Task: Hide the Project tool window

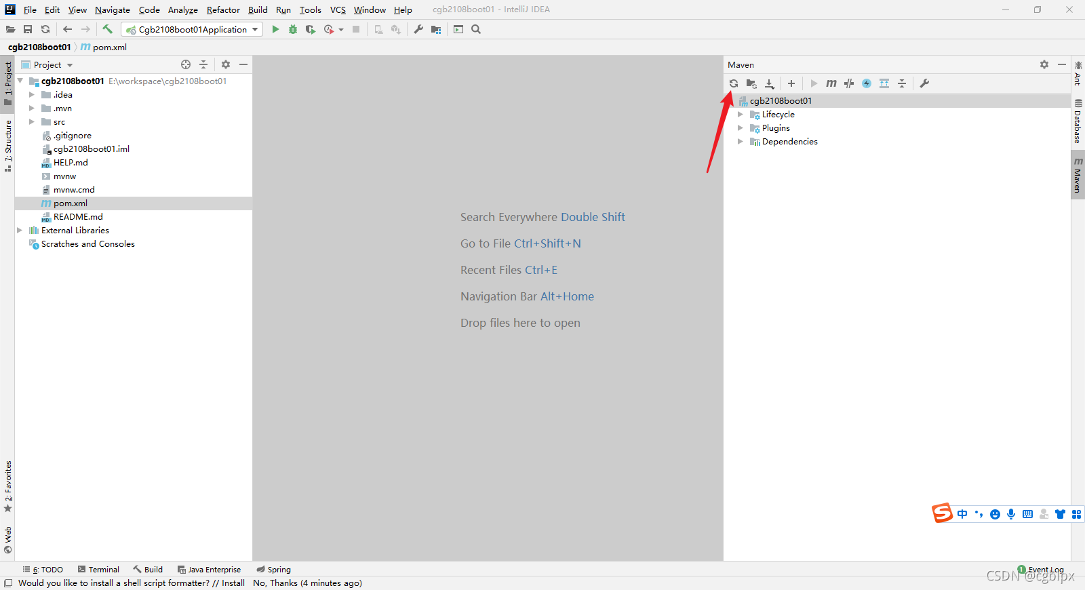Action: pos(243,64)
